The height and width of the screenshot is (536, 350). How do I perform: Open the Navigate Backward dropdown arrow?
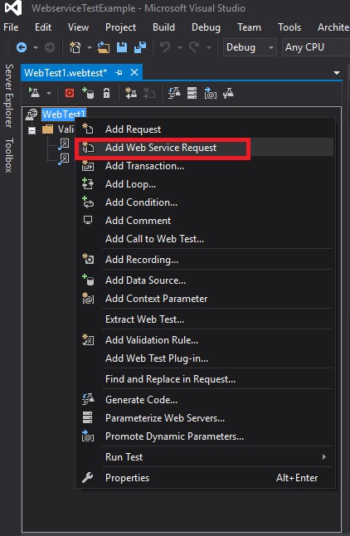(x=36, y=47)
